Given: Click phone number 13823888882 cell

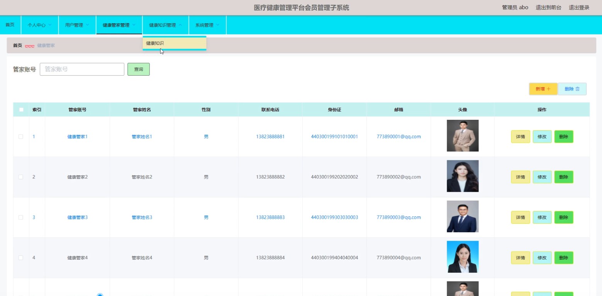Looking at the screenshot, I should 270,177.
